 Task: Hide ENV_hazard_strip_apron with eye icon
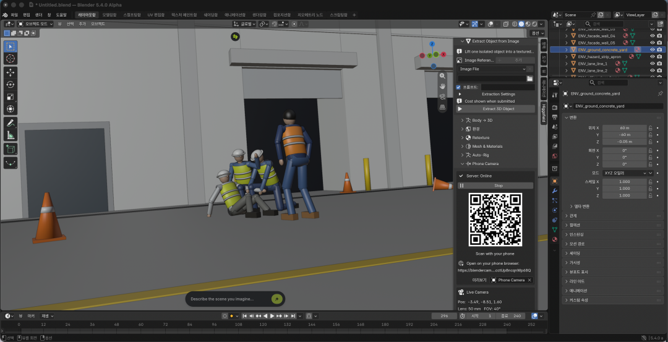pyautogui.click(x=653, y=57)
